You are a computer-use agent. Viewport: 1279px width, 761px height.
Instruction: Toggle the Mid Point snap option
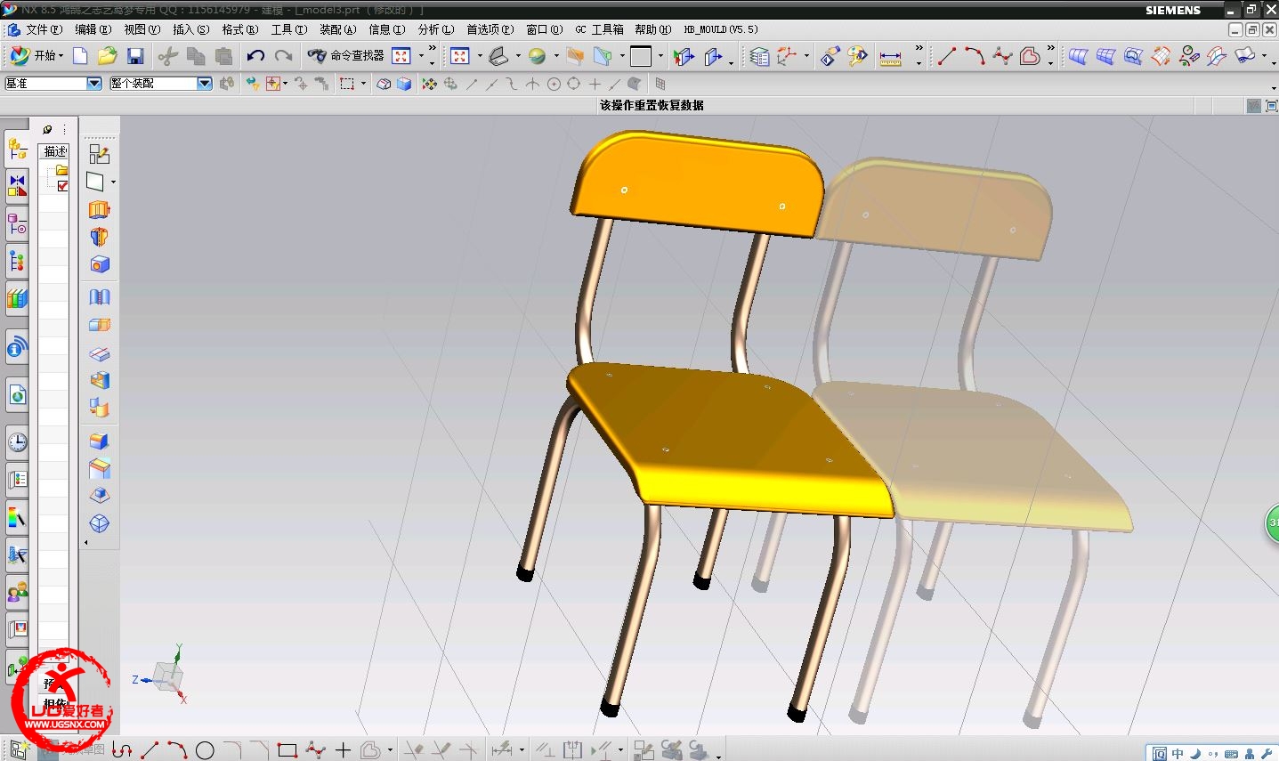[x=491, y=84]
